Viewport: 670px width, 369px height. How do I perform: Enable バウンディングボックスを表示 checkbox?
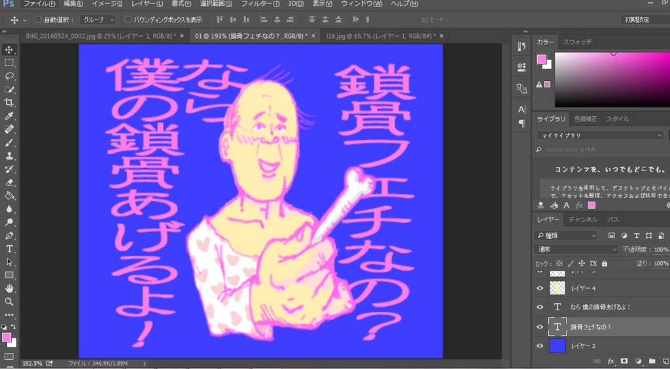128,20
